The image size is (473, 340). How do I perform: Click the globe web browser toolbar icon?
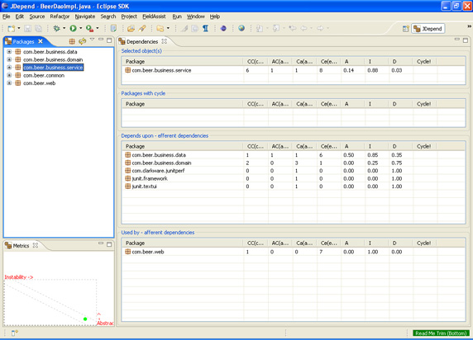pos(241,28)
